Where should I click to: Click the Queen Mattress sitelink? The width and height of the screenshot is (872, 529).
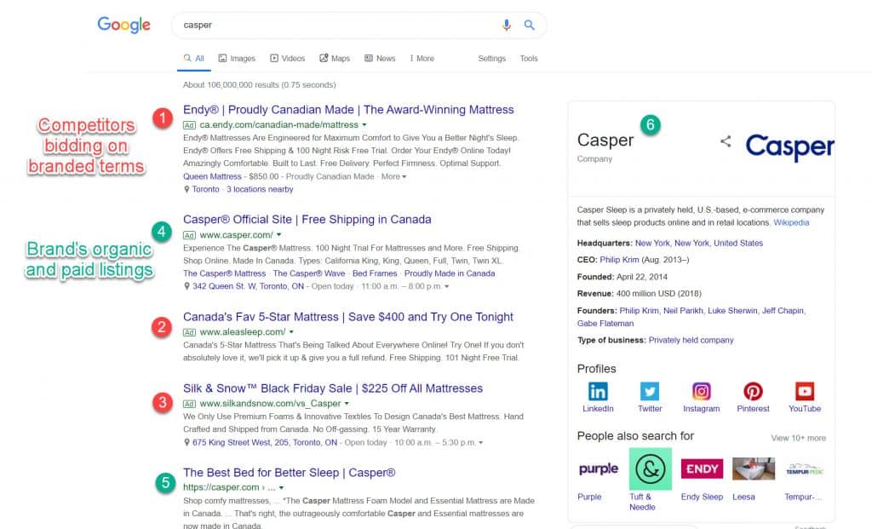[212, 176]
